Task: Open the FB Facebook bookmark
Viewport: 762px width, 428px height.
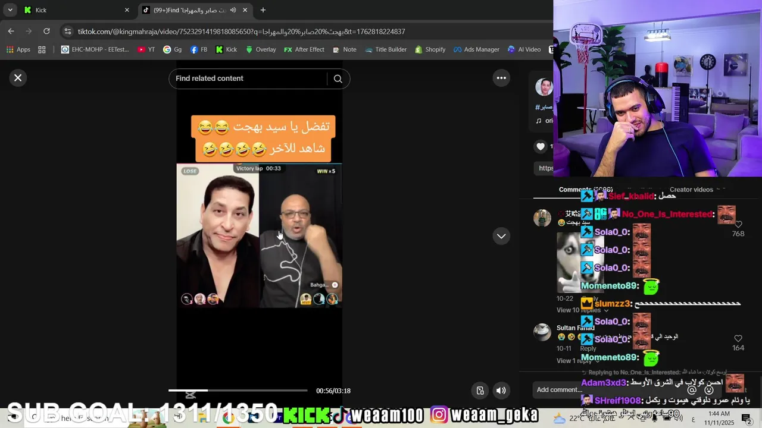Action: (x=199, y=49)
